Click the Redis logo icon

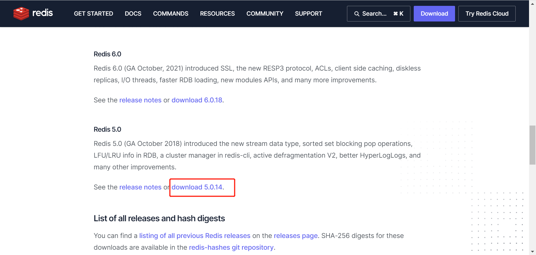point(21,13)
